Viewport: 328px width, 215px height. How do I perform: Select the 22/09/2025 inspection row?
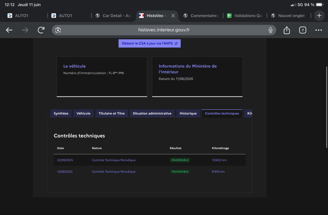click(x=150, y=160)
